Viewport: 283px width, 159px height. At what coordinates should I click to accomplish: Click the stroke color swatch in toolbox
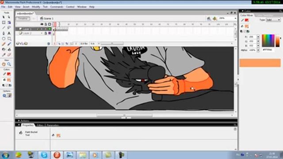click(x=9, y=74)
